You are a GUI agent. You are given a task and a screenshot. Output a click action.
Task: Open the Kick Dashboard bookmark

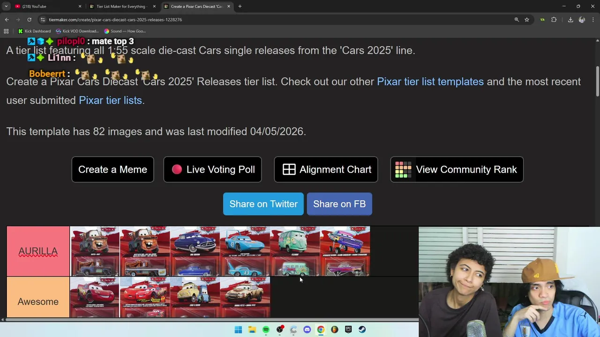click(x=34, y=31)
